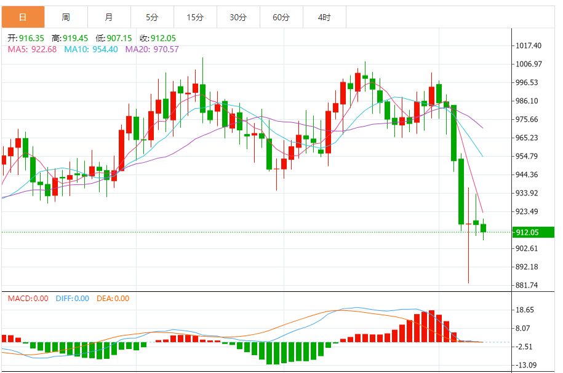Image resolution: width=563 pixels, height=373 pixels.
Task: Click the 996.53 price axis label
Action: tap(527, 82)
